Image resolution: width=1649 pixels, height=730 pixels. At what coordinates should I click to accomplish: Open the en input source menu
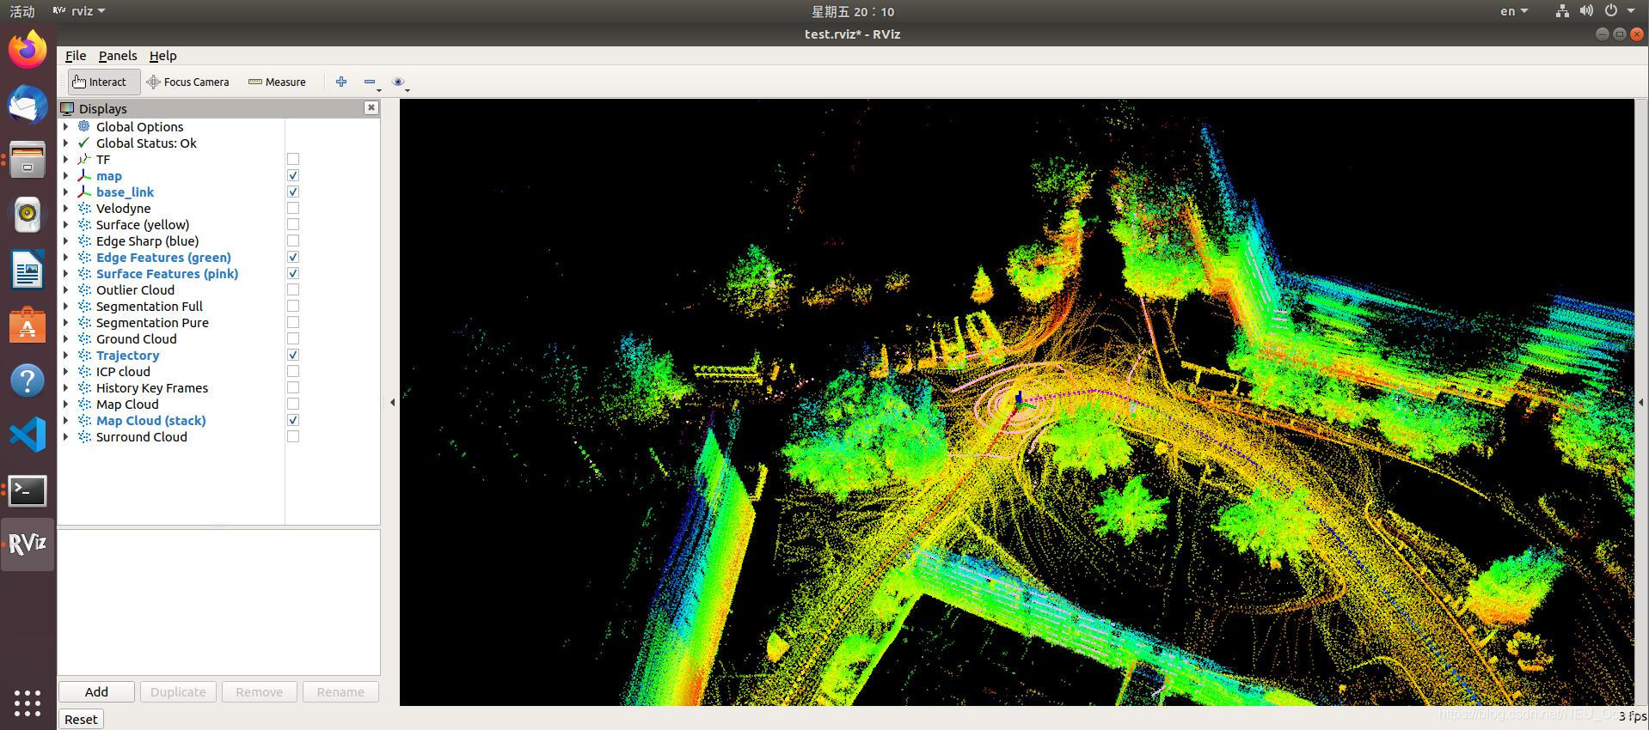(1514, 11)
